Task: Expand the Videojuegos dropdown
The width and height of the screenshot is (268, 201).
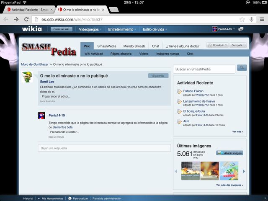Action: pyautogui.click(x=90, y=29)
